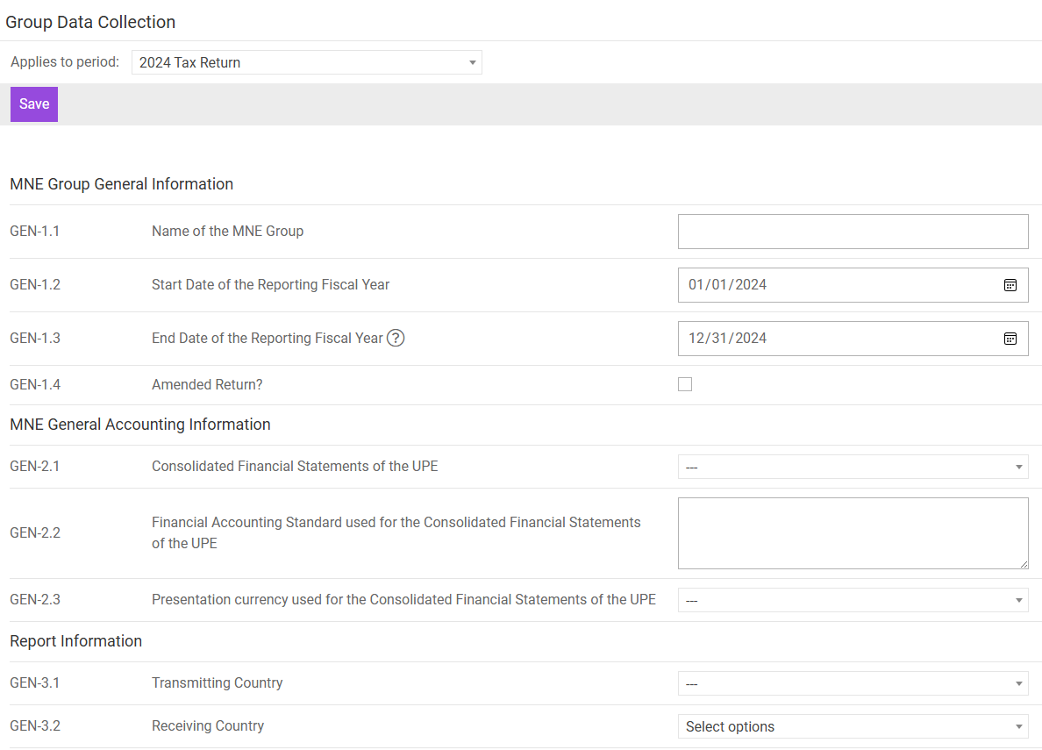Select the day 31 in End Date

719,339
